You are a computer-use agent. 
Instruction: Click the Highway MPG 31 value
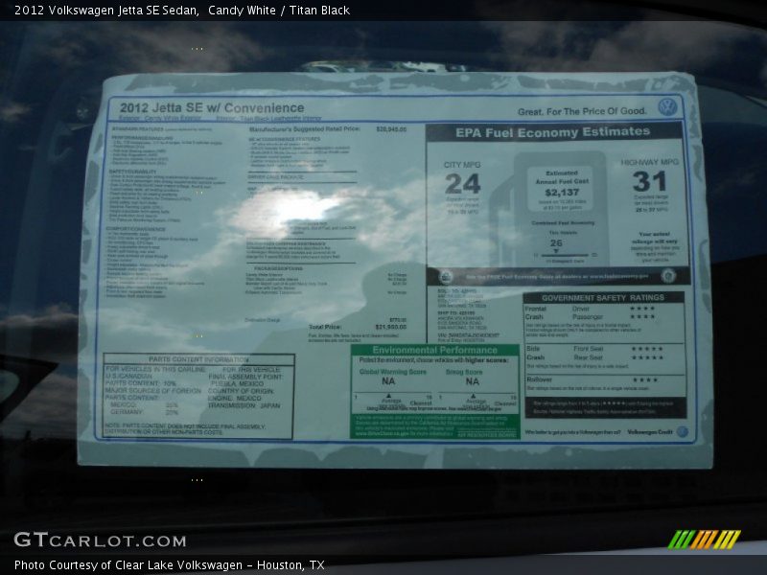[649, 182]
